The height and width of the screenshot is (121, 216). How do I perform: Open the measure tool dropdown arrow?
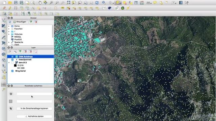click(x=151, y=3)
